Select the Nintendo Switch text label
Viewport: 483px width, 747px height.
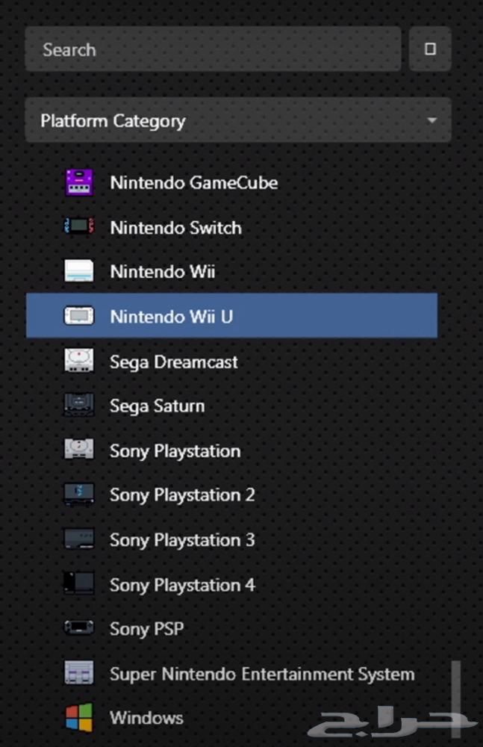click(175, 227)
